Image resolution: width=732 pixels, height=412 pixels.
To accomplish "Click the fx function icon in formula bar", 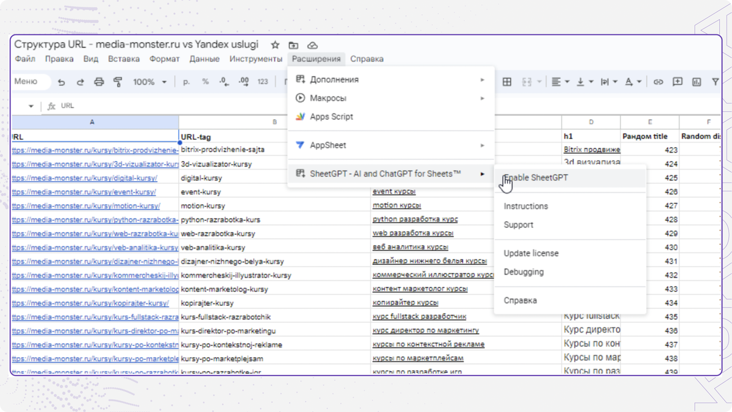I will point(52,106).
